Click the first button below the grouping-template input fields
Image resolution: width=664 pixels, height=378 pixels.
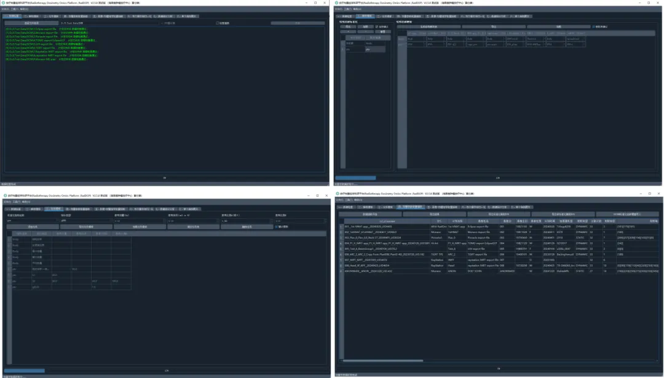point(33,227)
